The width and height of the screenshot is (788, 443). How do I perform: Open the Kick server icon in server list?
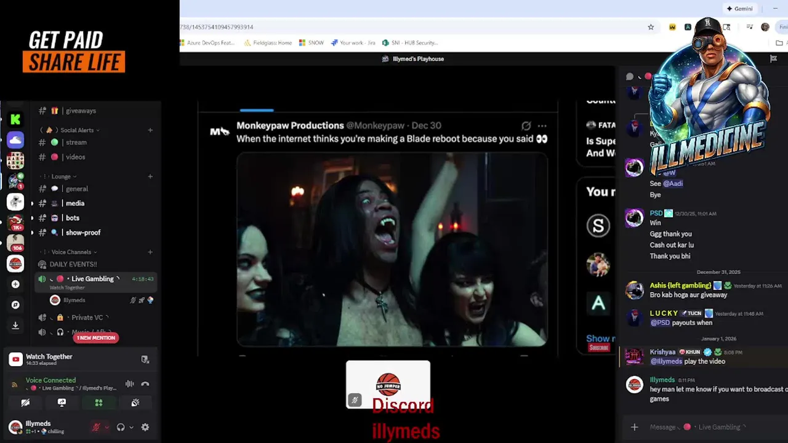(15, 120)
